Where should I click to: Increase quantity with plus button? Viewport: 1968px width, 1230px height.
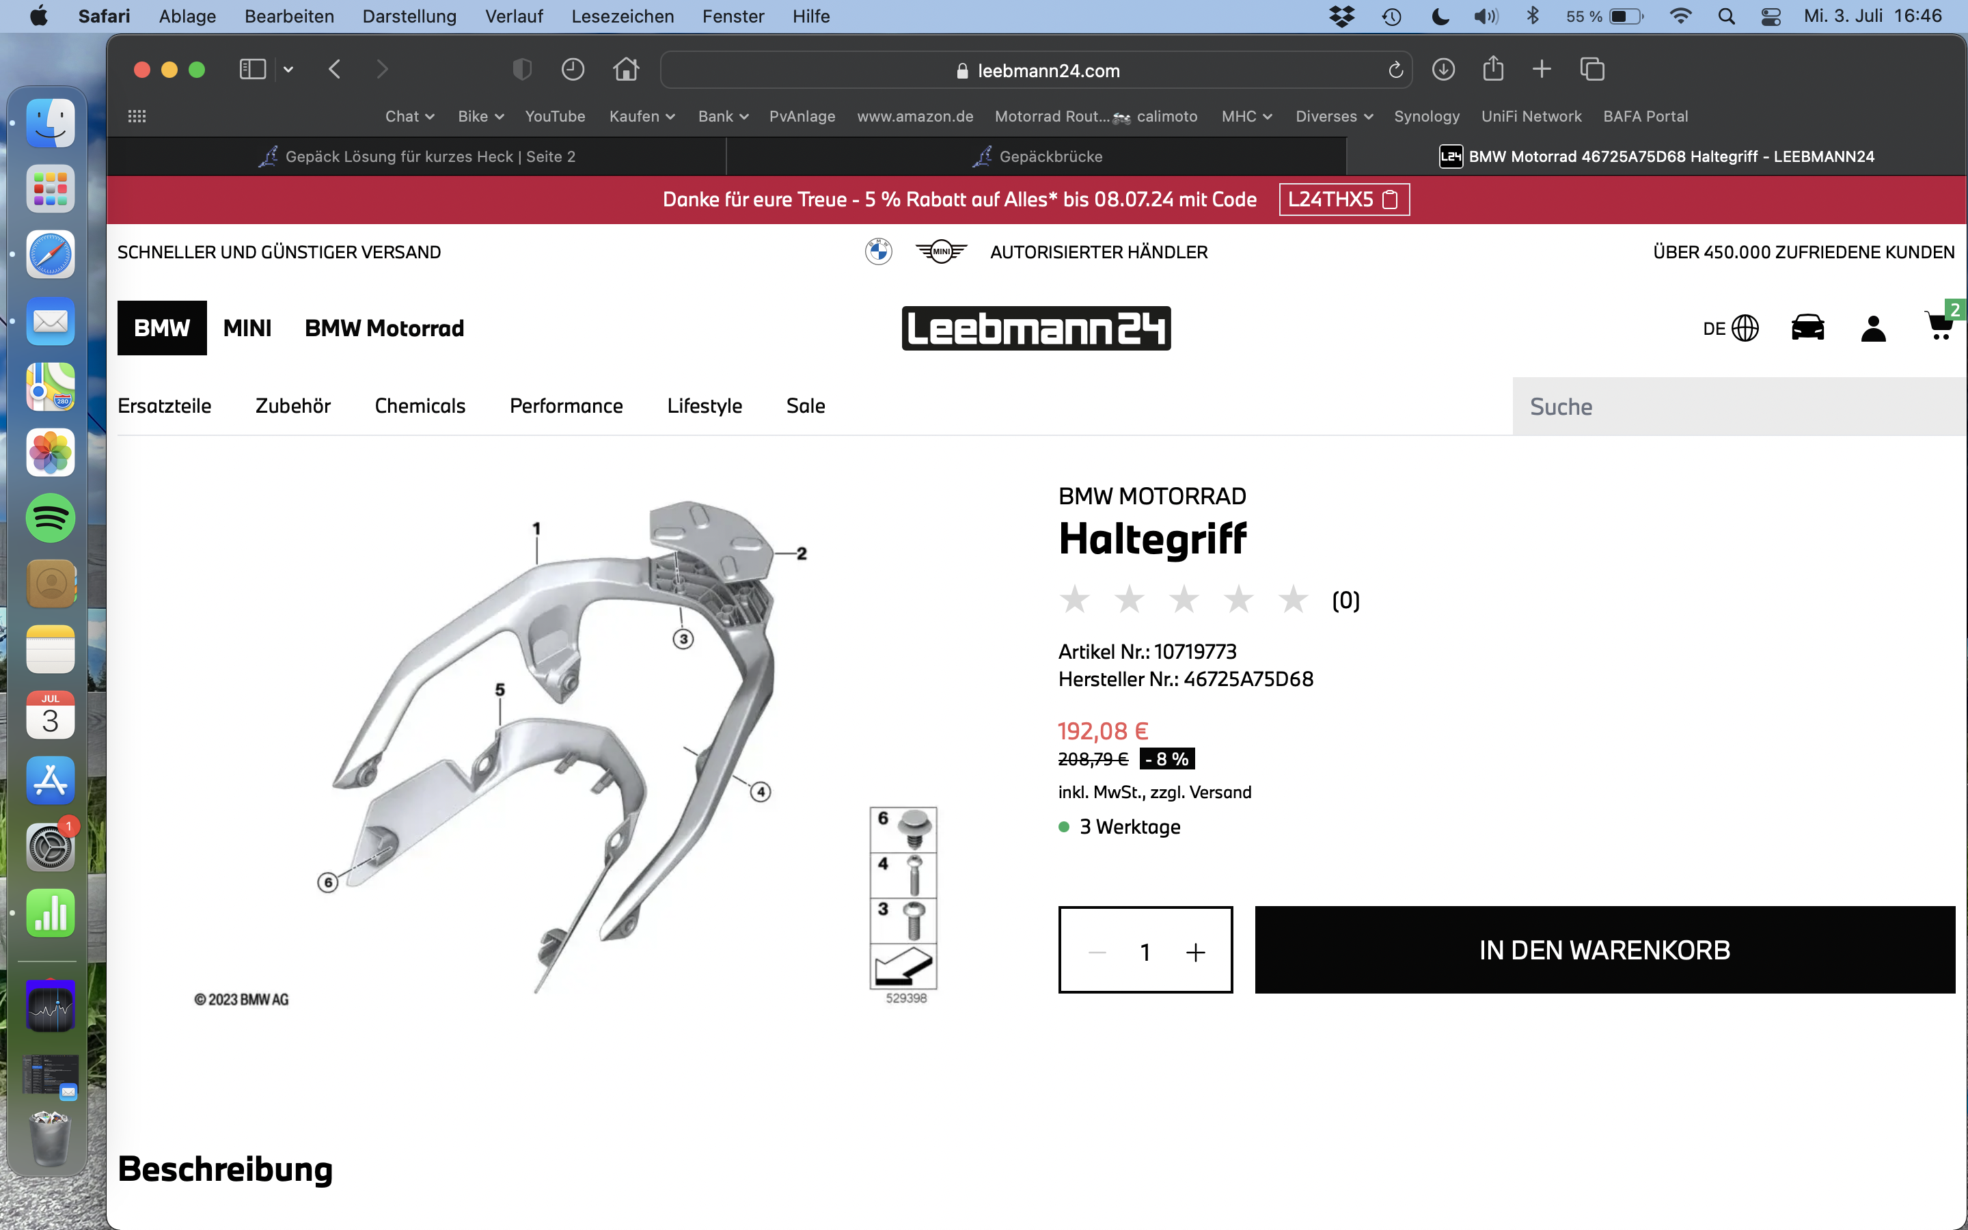click(x=1195, y=953)
